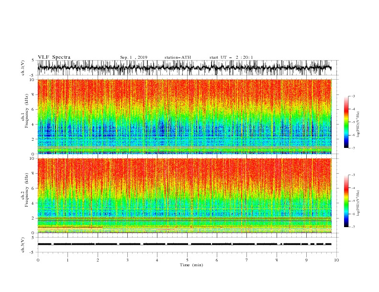Click the "-5" tick on ch.1(V) axis

(x=32, y=75)
